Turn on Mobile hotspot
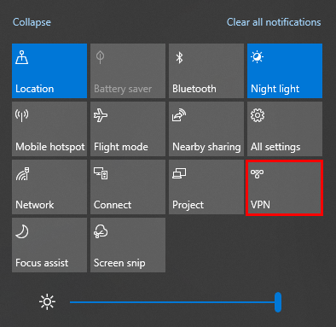This screenshot has height=327, width=336. tap(49, 129)
